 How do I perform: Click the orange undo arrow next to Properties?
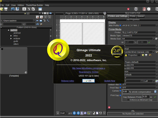pyautogui.click(x=150, y=55)
